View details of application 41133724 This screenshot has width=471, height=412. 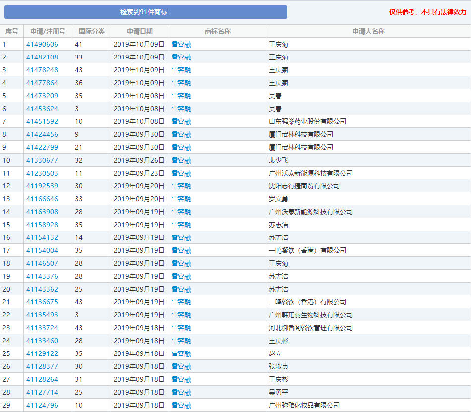pos(42,328)
